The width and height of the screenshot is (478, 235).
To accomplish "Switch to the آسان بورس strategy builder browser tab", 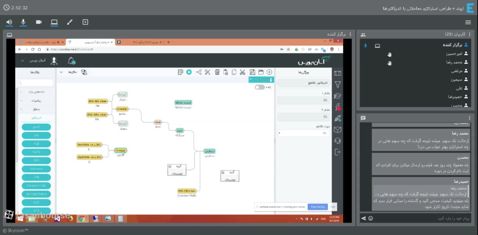I will [90, 42].
